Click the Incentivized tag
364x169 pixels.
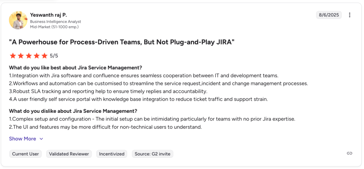tap(112, 154)
